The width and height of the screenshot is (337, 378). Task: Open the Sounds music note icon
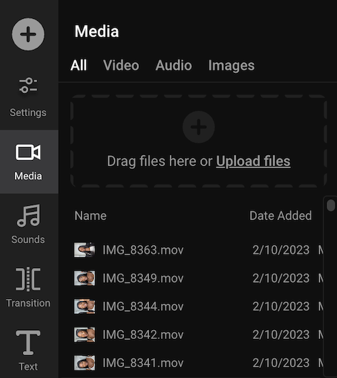tap(28, 216)
